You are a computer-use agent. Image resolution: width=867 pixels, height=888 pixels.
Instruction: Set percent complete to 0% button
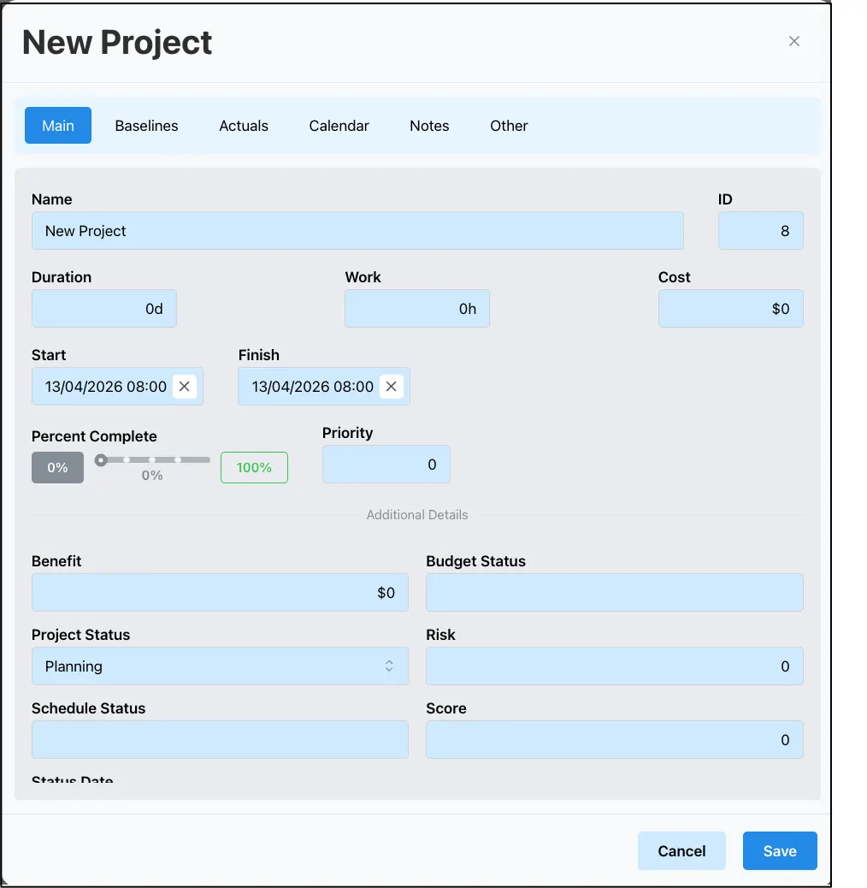58,467
